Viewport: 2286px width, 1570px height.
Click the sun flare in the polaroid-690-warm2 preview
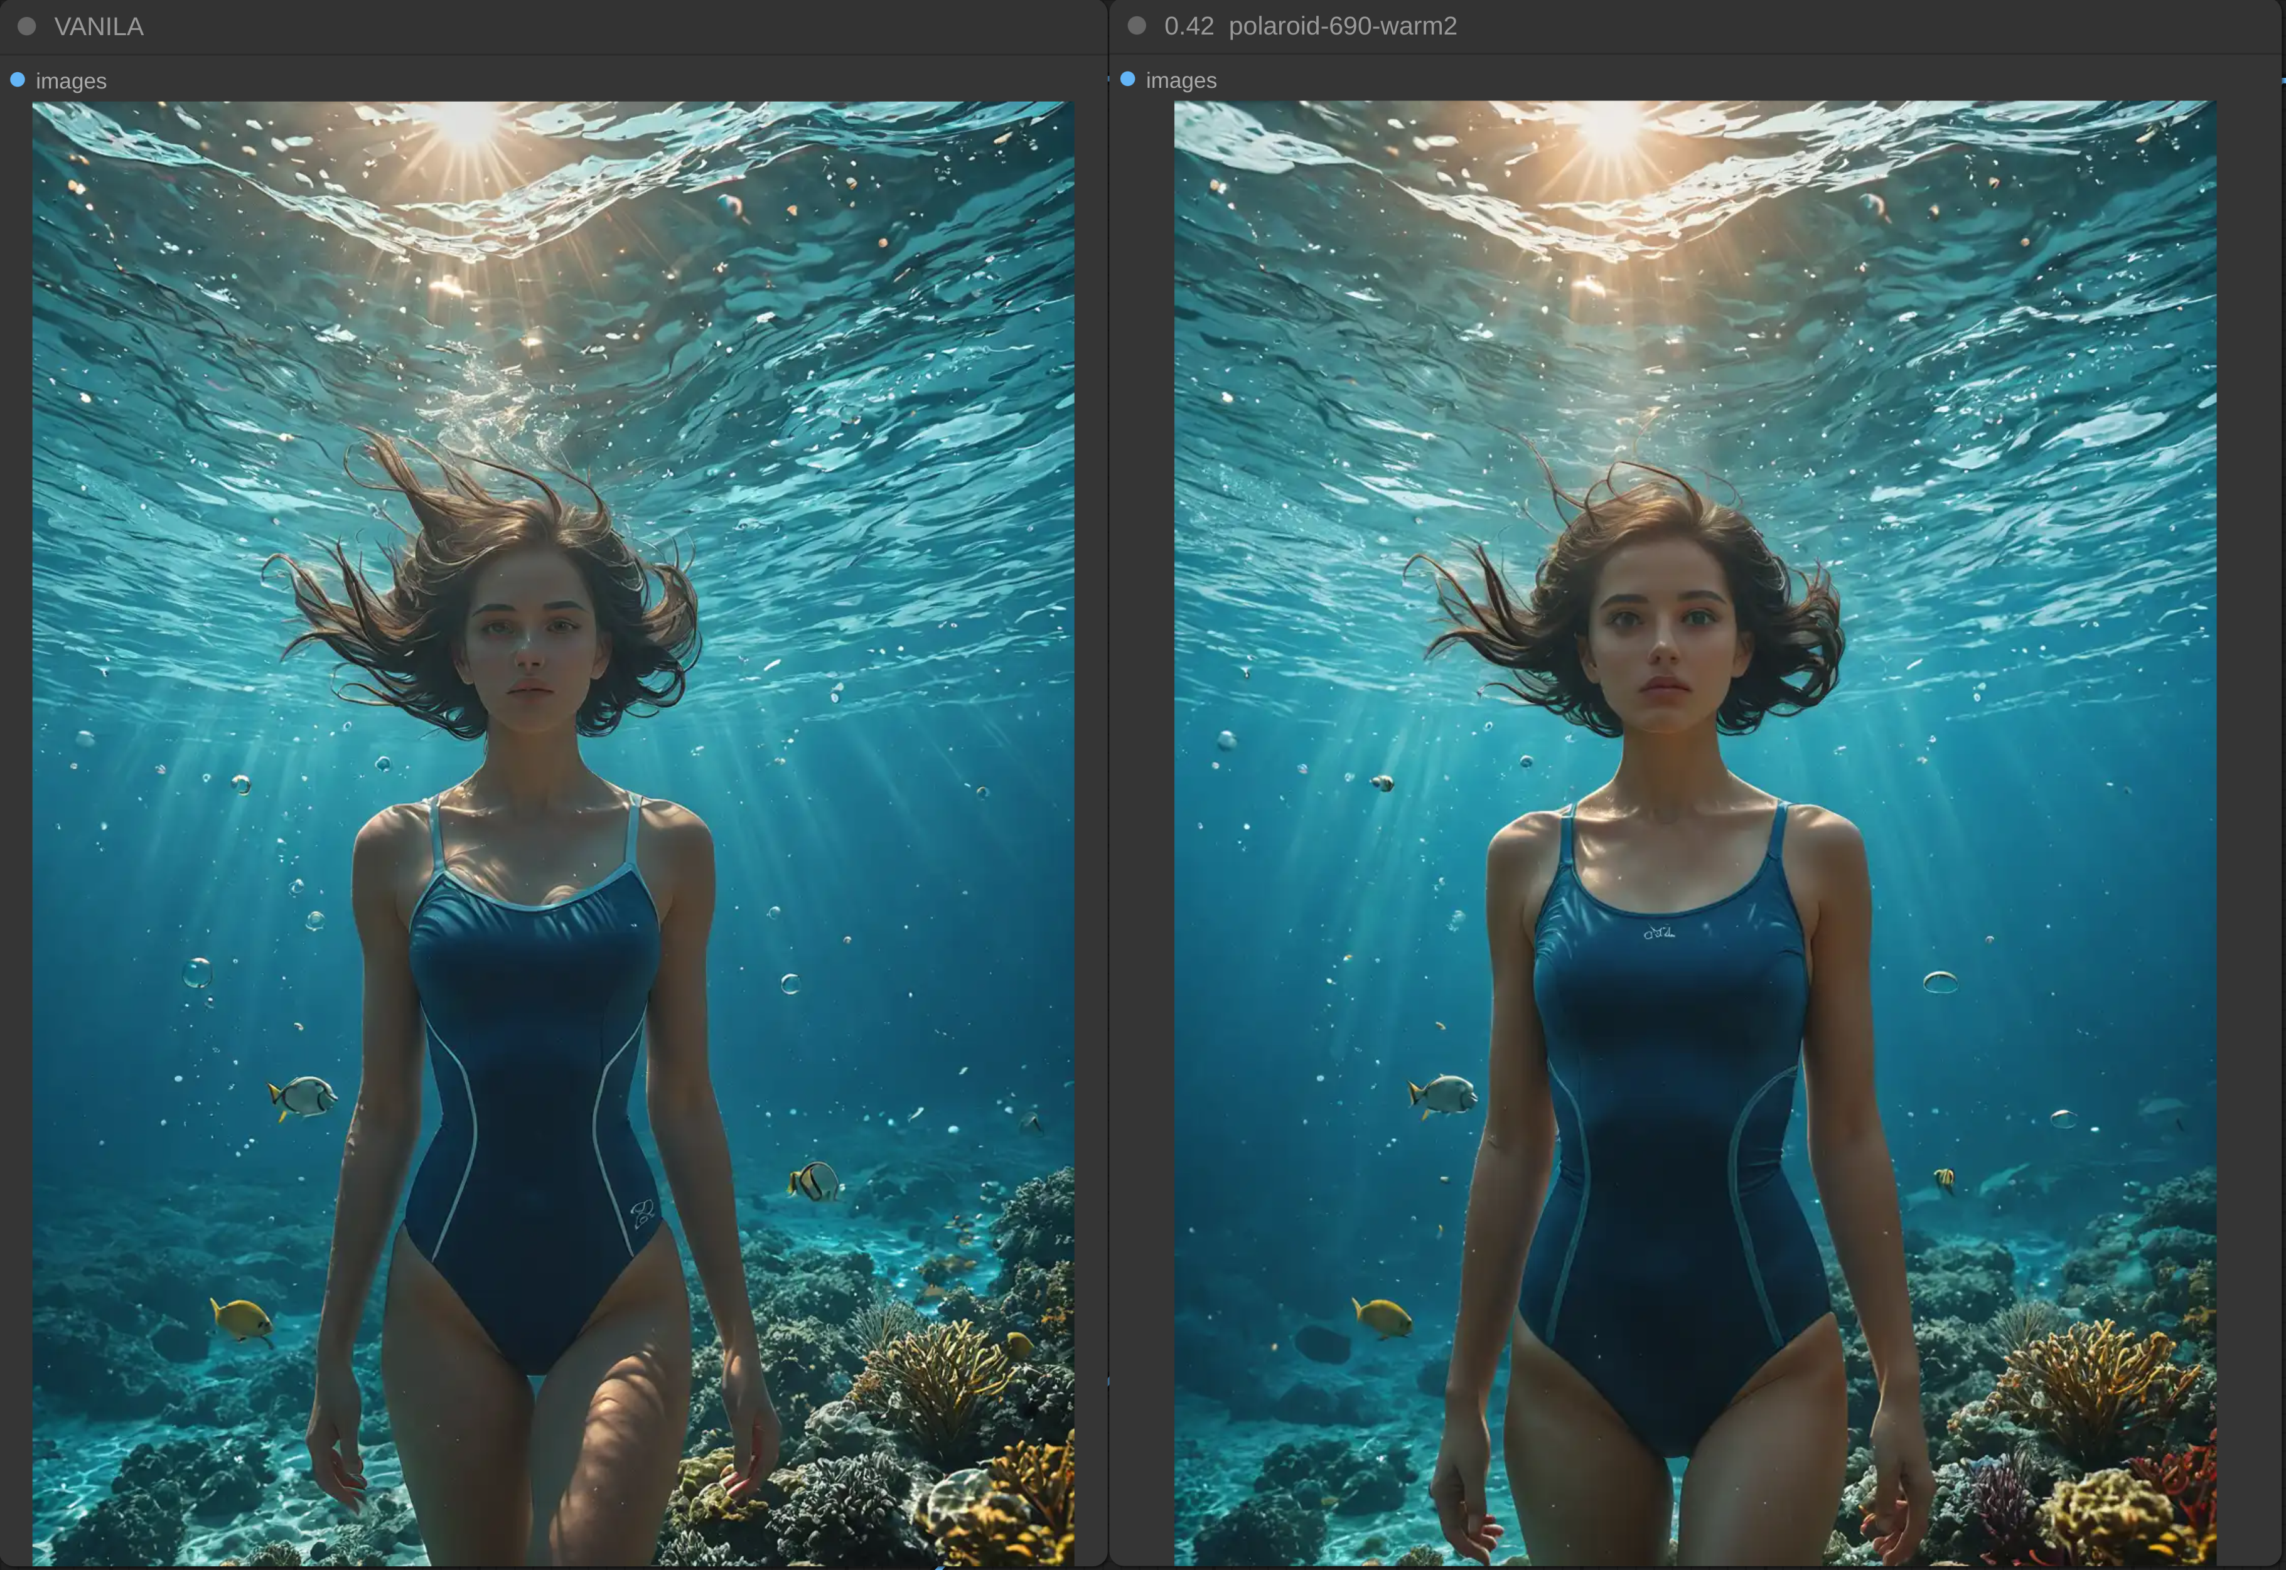pos(1611,128)
